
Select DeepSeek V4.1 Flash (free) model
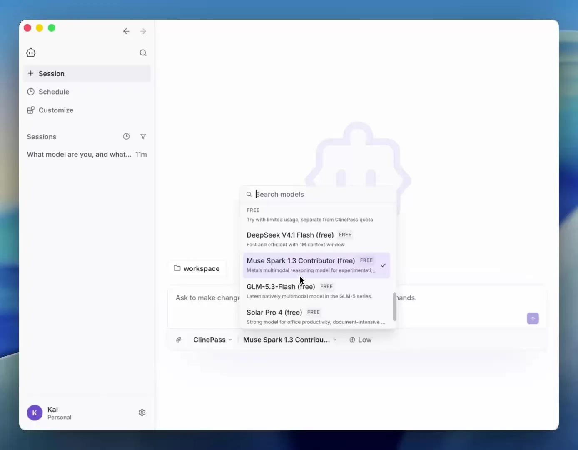pyautogui.click(x=316, y=239)
